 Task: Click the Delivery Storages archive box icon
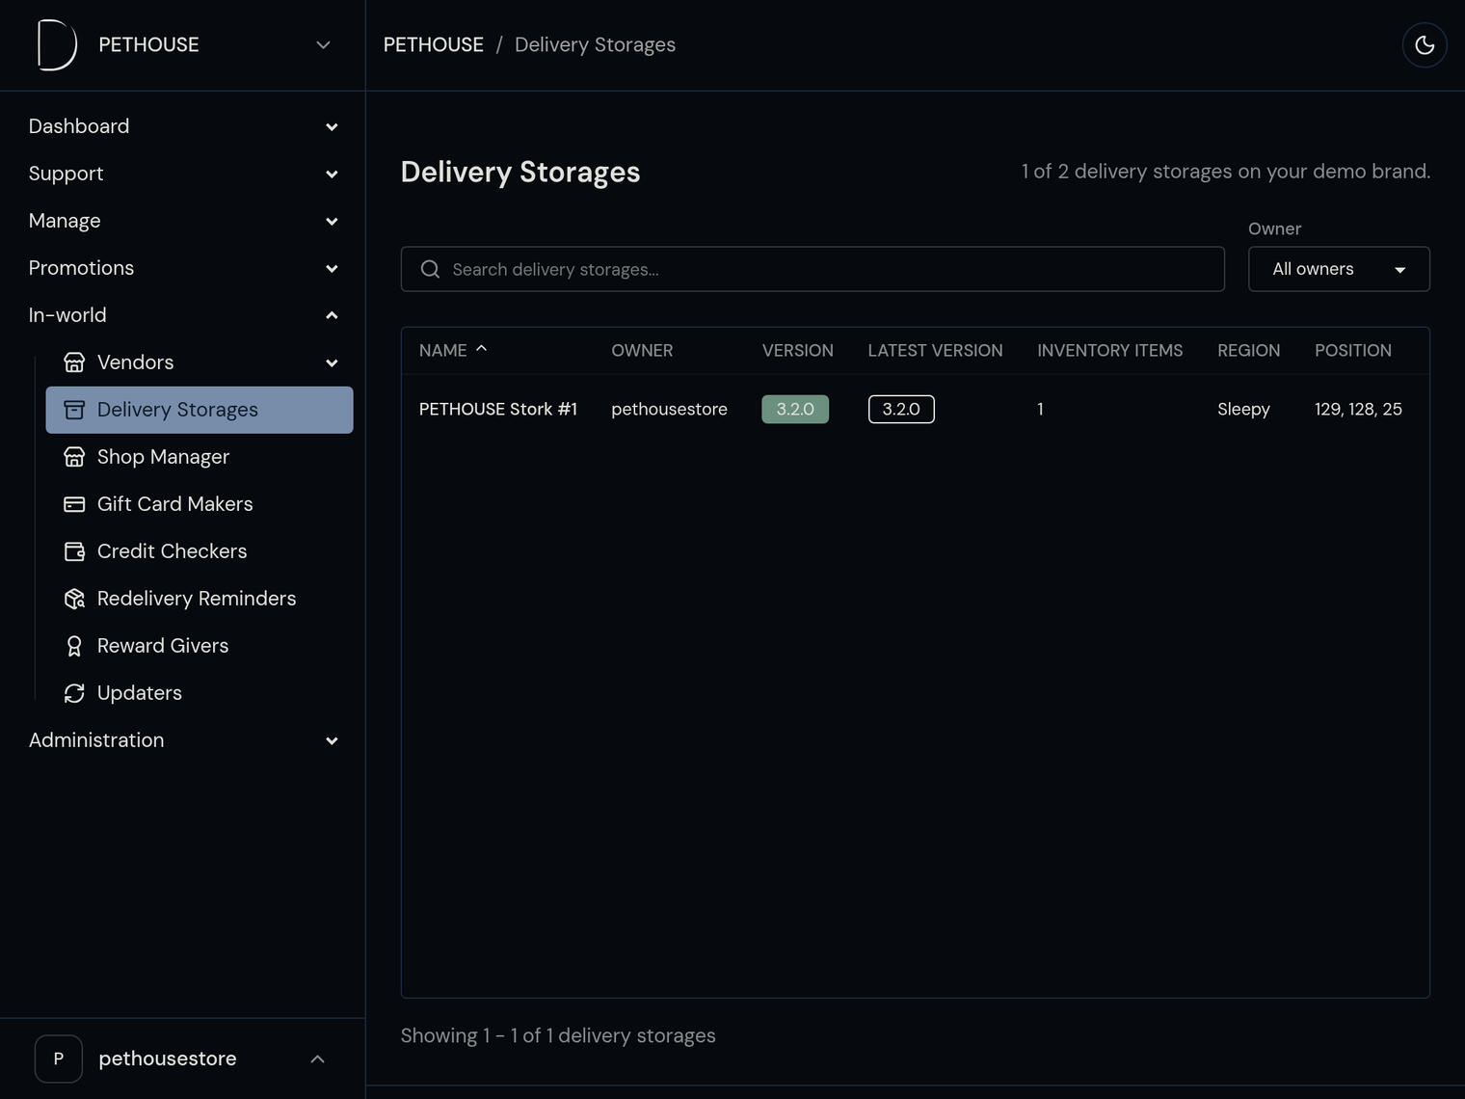74,410
